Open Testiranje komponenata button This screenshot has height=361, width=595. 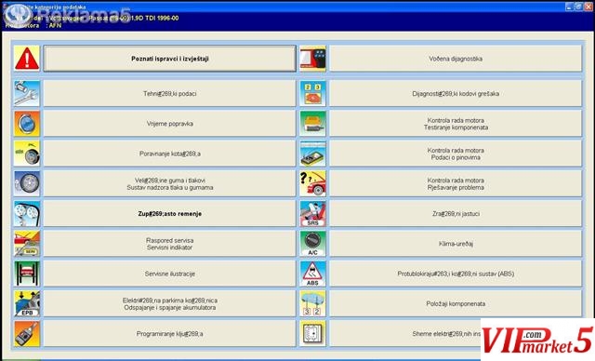(456, 124)
